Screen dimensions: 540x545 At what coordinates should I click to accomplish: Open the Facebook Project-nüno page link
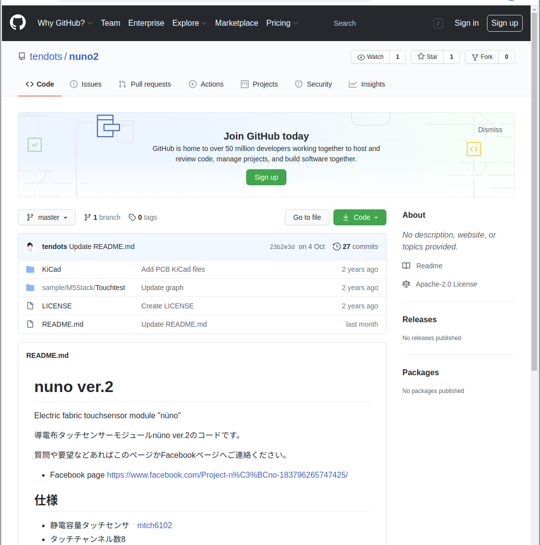[227, 475]
